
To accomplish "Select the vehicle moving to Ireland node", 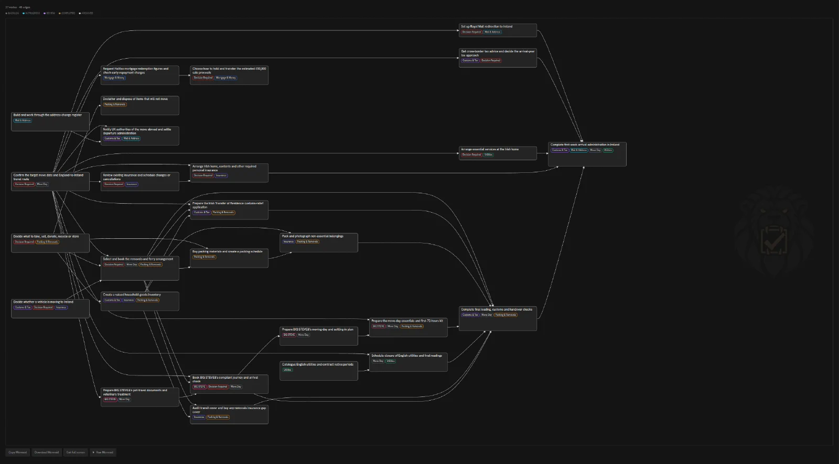I will pyautogui.click(x=50, y=308).
